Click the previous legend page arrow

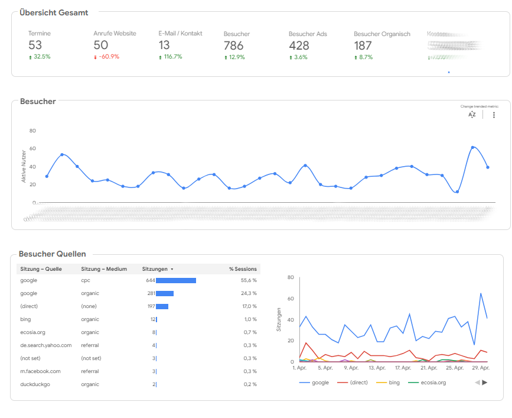point(477,383)
